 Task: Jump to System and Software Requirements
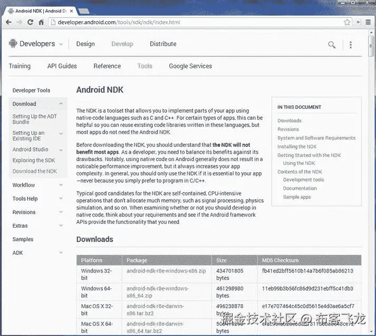(x=316, y=138)
